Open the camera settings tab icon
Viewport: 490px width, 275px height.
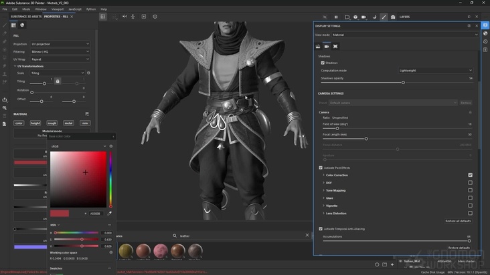pyautogui.click(x=327, y=47)
